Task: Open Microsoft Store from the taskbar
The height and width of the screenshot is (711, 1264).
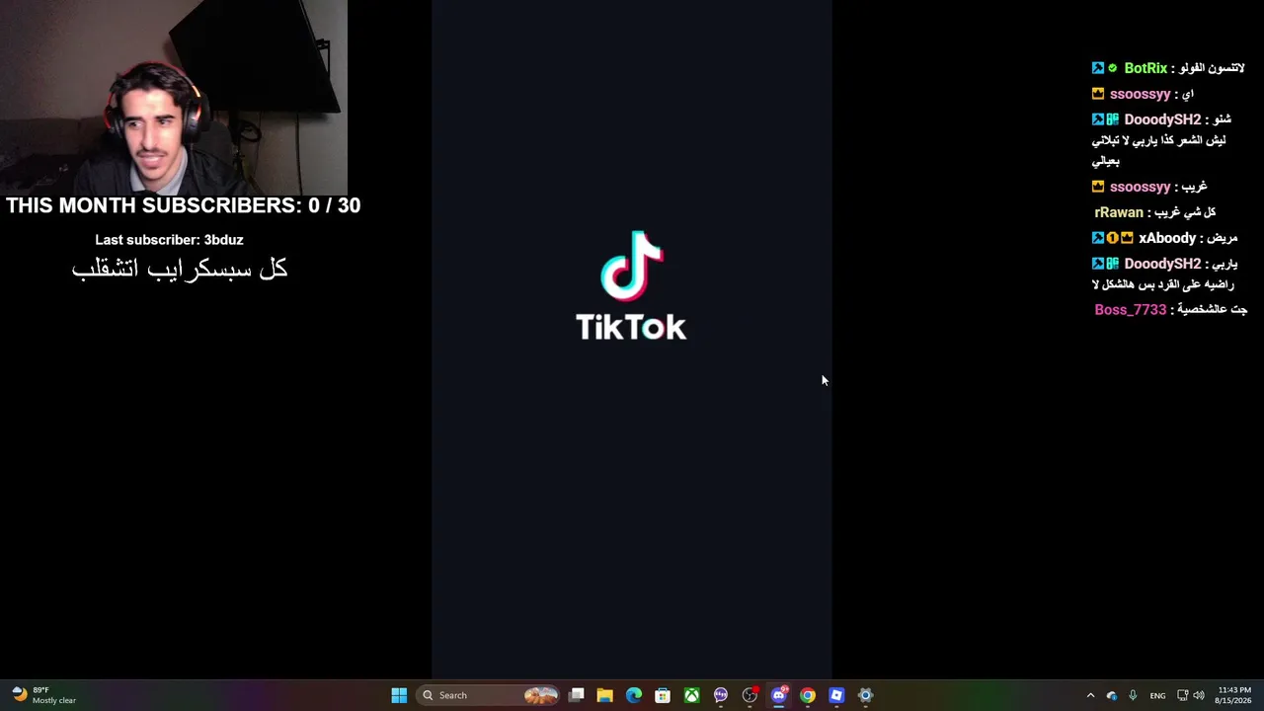Action: click(663, 695)
